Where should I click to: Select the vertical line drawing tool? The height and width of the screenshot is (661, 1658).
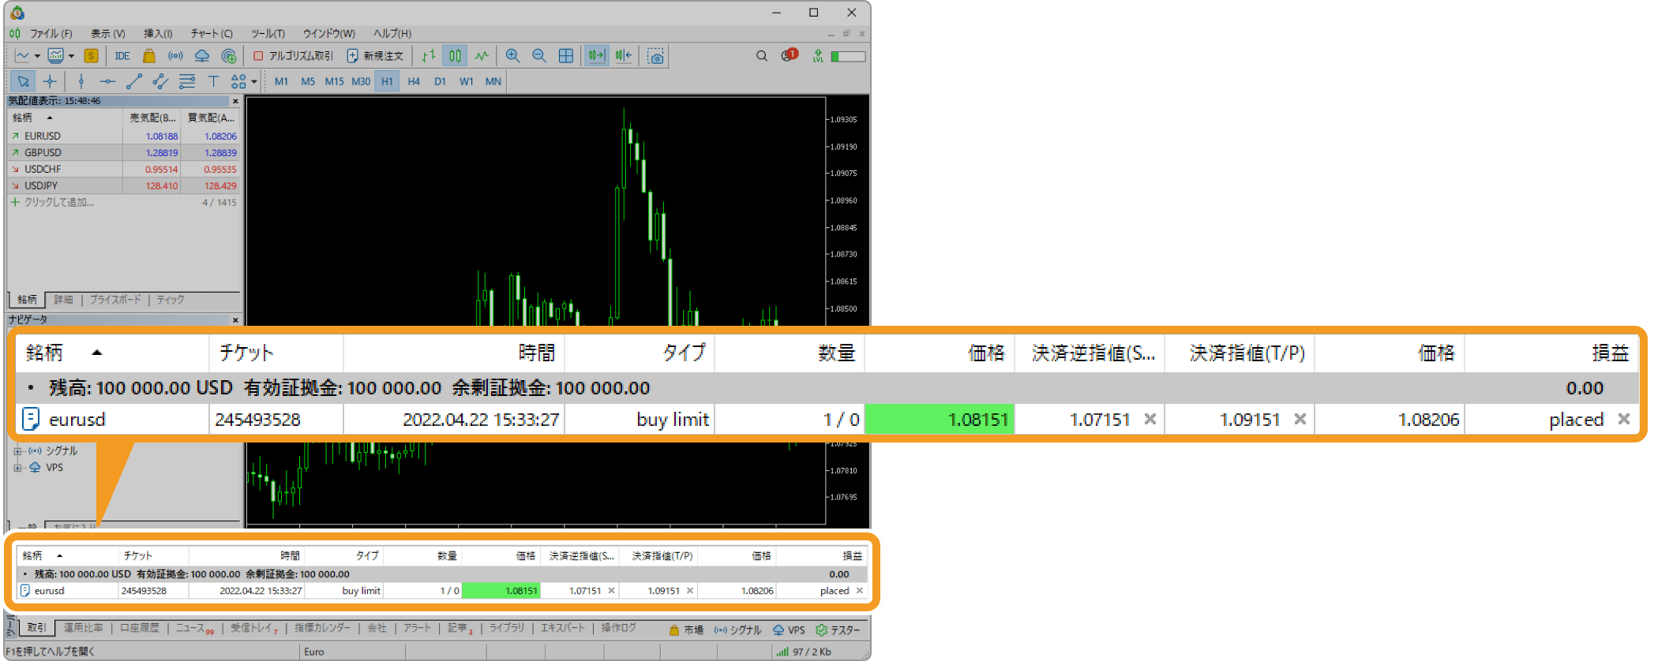pos(81,81)
